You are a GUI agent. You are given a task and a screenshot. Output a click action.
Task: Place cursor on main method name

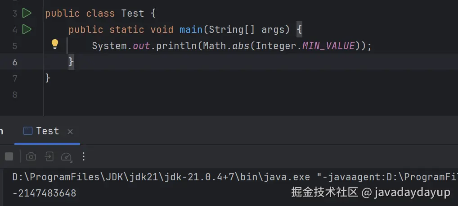pos(191,30)
